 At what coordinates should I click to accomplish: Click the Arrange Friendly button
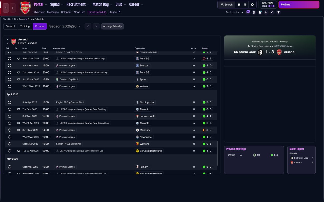coord(112,26)
